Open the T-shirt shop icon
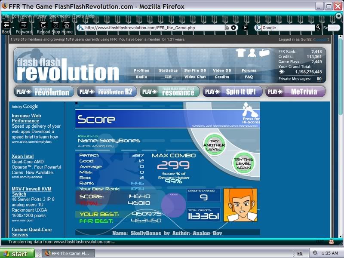The height and width of the screenshot is (258, 344). (241, 53)
